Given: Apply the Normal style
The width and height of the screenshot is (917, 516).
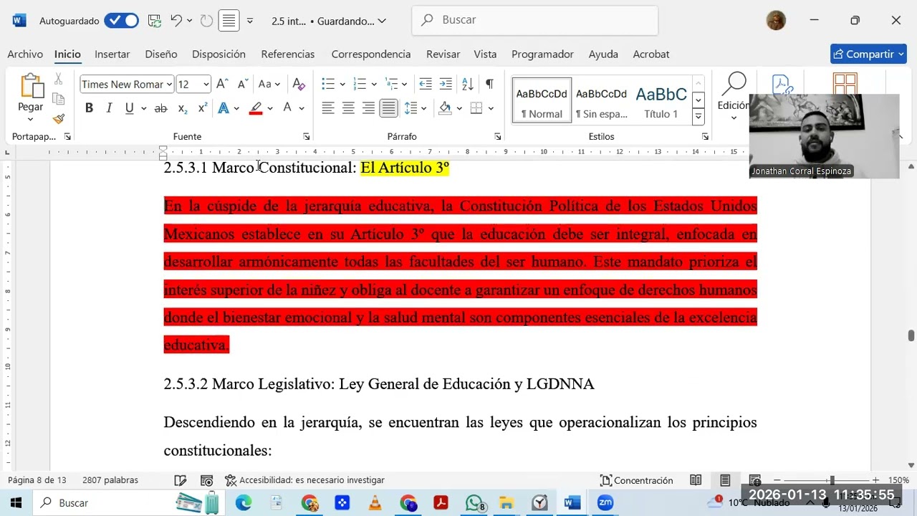Looking at the screenshot, I should coord(542,101).
